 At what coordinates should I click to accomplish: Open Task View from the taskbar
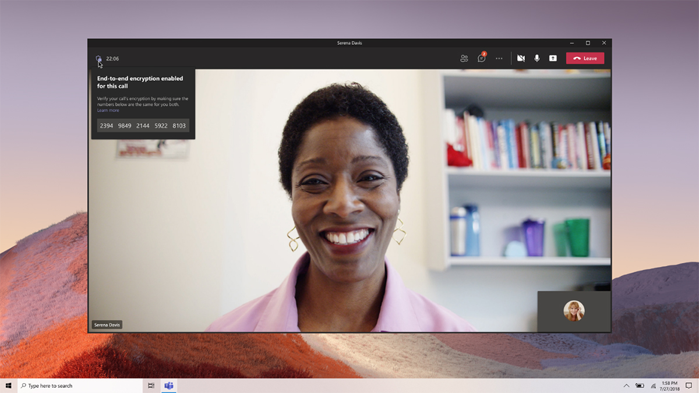(151, 385)
